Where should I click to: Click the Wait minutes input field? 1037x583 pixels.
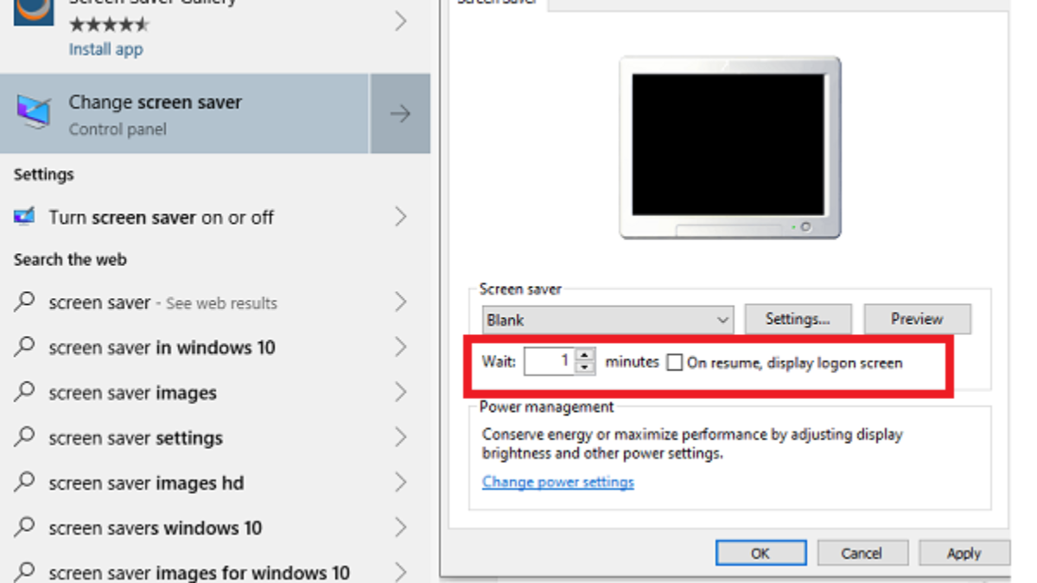tap(549, 361)
